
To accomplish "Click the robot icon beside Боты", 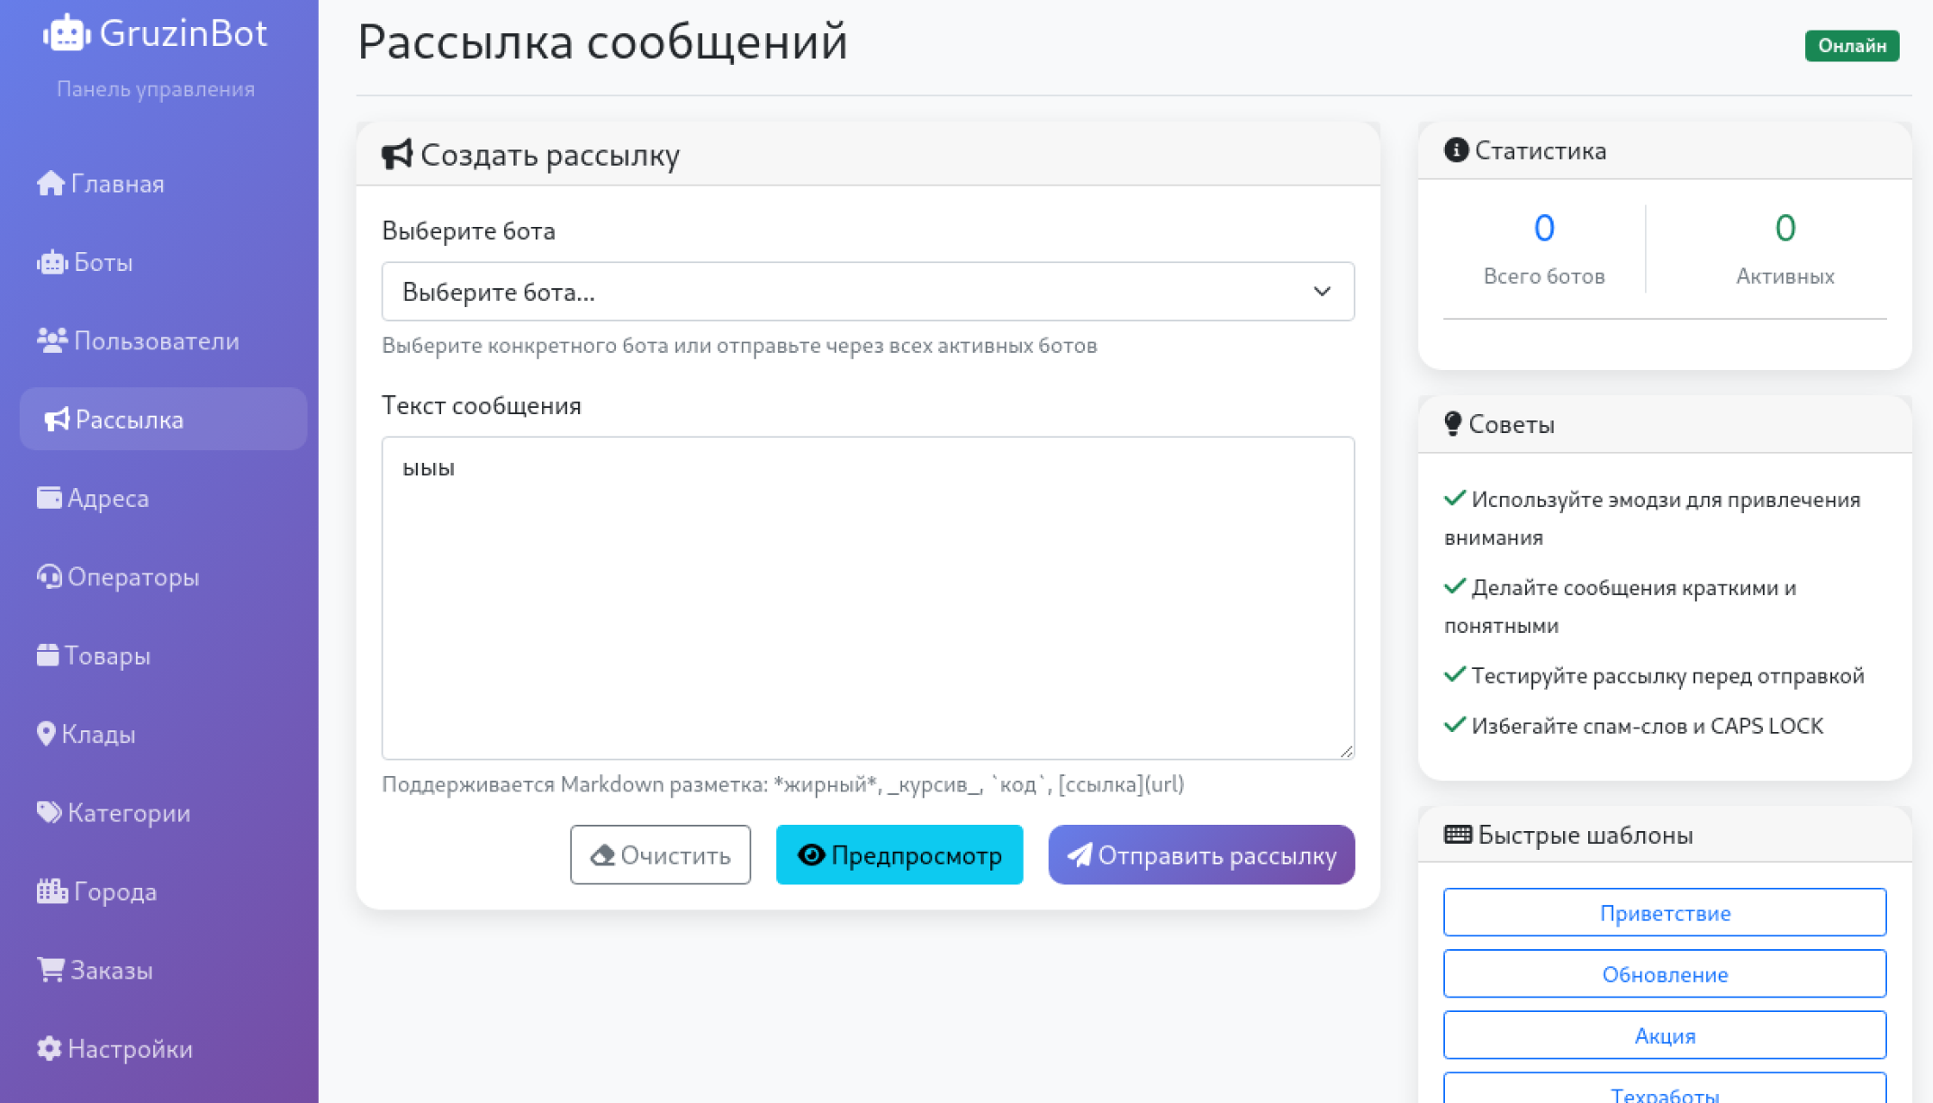I will coord(51,262).
